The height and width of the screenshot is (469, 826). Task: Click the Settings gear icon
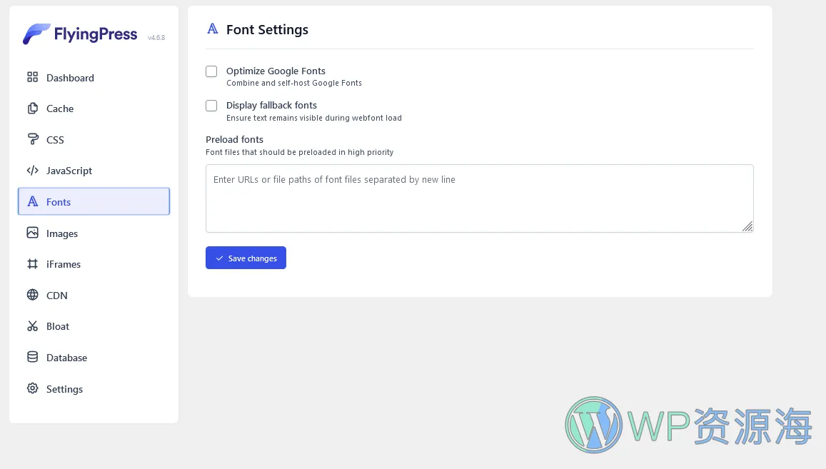click(x=33, y=388)
